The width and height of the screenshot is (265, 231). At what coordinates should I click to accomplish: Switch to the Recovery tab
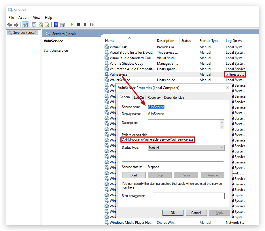pyautogui.click(x=154, y=98)
